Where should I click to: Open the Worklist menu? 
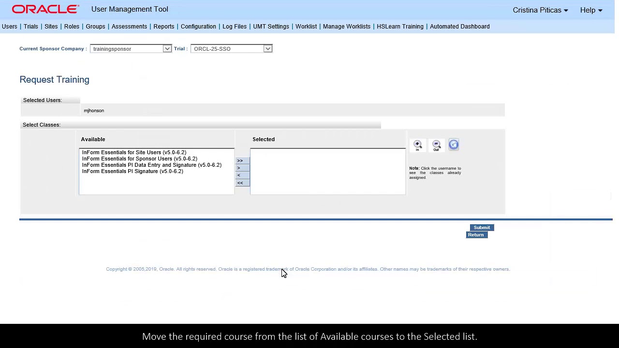[x=306, y=27]
